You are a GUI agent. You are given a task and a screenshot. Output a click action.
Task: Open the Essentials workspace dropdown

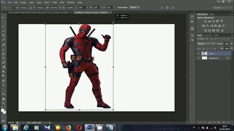(223, 8)
